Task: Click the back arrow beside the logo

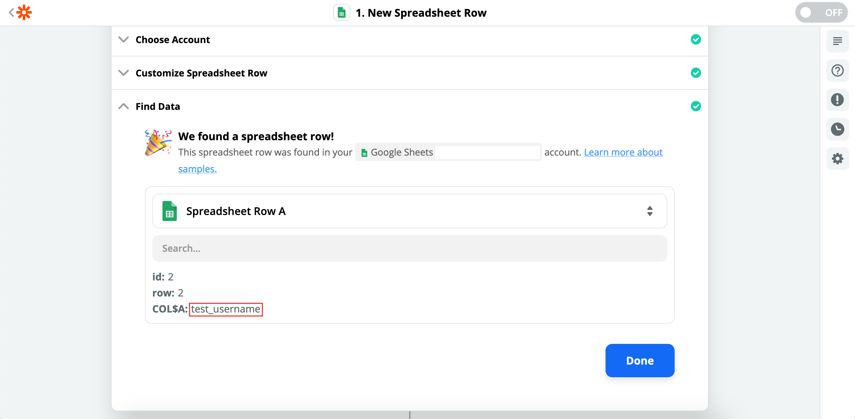Action: pos(11,12)
